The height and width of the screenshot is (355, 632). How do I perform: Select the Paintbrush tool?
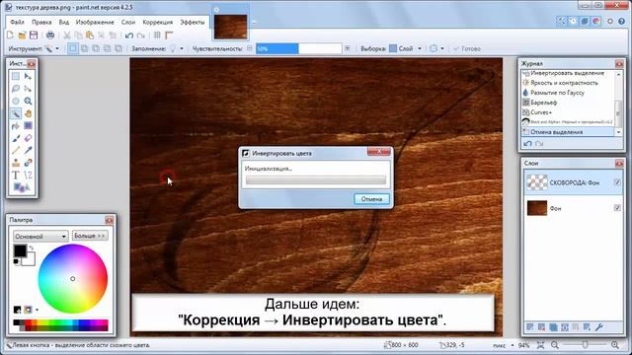coord(16,138)
